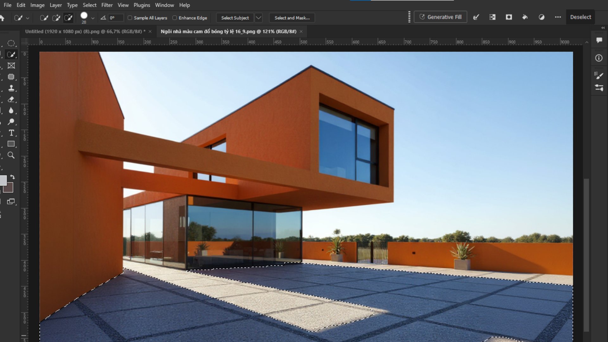Select the Eraser tool
The image size is (608, 342).
tap(11, 99)
